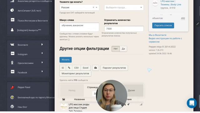Focus the Минус-слова text area

coord(79,27)
